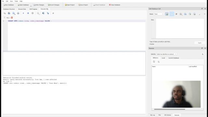Click Save Project toolbar button
Screen dimensions: 208x117
(83, 5)
